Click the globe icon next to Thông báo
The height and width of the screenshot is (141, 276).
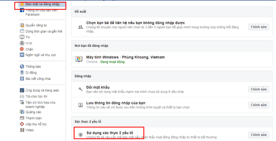coord(22,66)
